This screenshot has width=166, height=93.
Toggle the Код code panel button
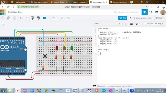(122, 18)
